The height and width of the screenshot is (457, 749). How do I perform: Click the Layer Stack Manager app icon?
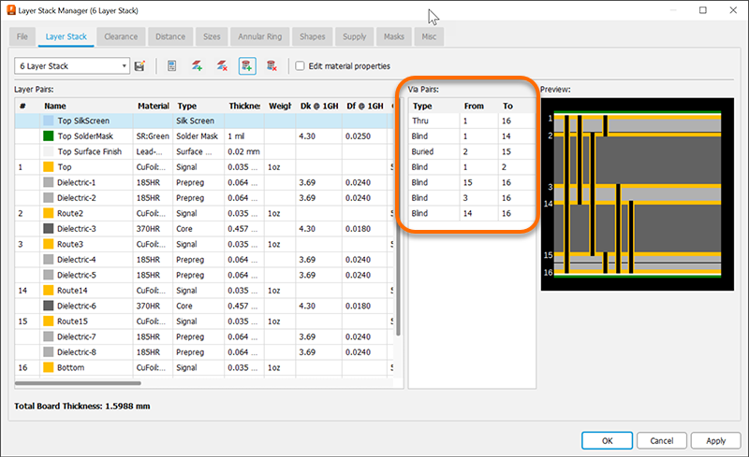pyautogui.click(x=11, y=10)
